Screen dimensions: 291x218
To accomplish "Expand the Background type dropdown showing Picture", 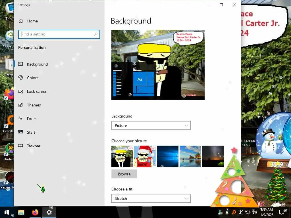I will pyautogui.click(x=151, y=125).
